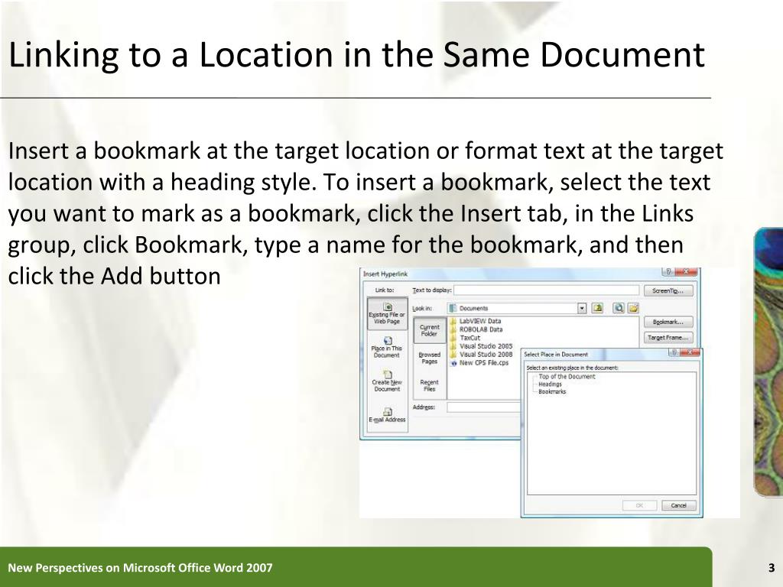Screen dimensions: 783x587
Task: Open the Look in dropdown arrow
Action: pos(582,309)
